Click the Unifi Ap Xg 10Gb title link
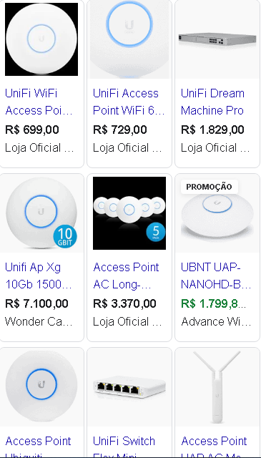 tap(39, 276)
